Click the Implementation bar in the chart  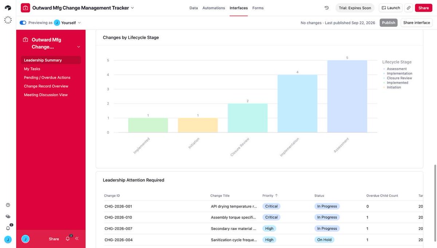point(298,104)
